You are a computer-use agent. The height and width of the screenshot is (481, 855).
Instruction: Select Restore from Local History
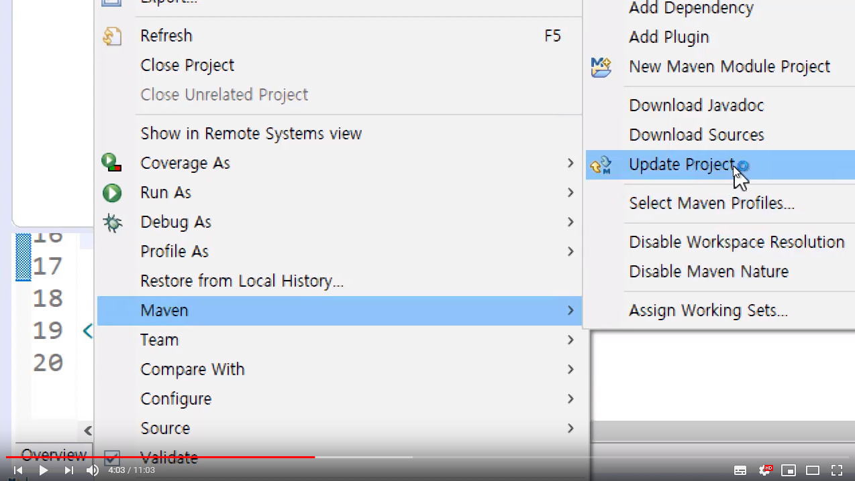coord(339,281)
